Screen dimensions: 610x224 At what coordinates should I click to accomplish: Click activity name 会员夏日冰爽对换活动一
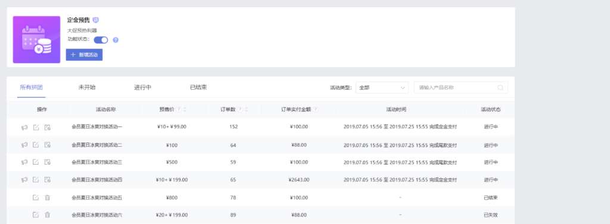pyautogui.click(x=97, y=127)
